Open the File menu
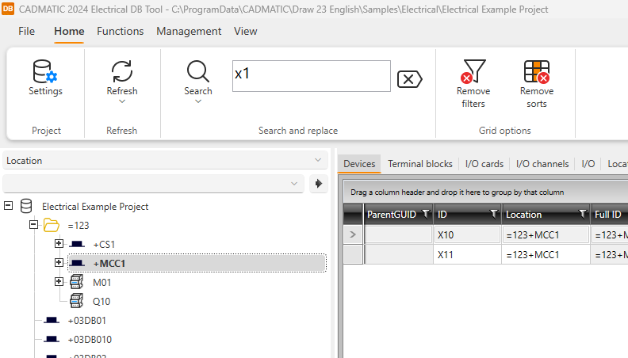Image resolution: width=628 pixels, height=358 pixels. point(26,31)
